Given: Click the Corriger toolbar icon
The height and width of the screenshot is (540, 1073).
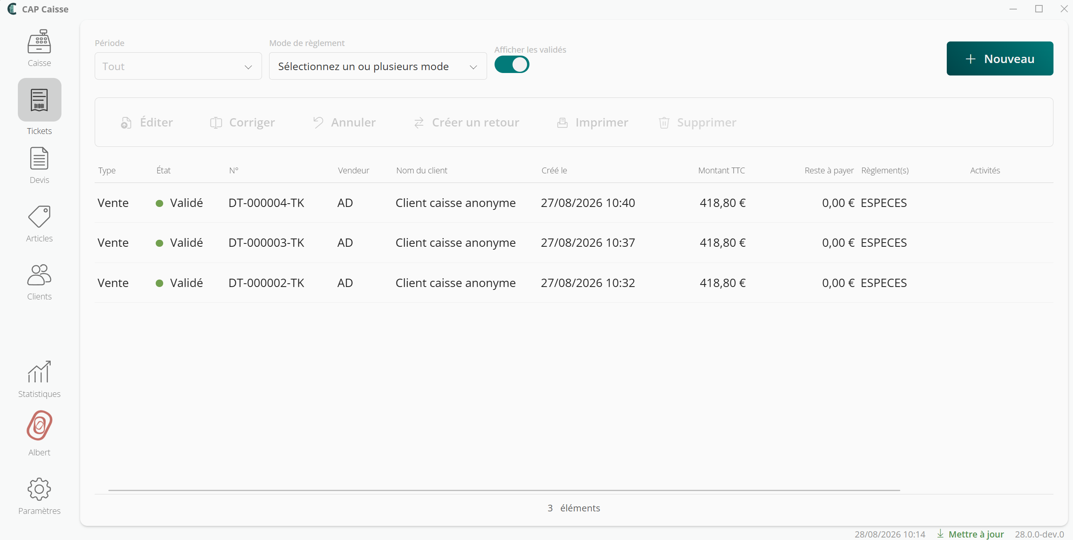Looking at the screenshot, I should (216, 123).
